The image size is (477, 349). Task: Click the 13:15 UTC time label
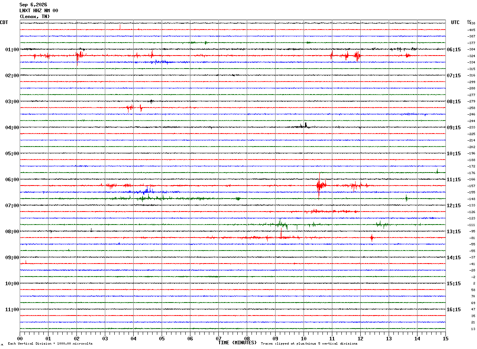tap(454, 232)
